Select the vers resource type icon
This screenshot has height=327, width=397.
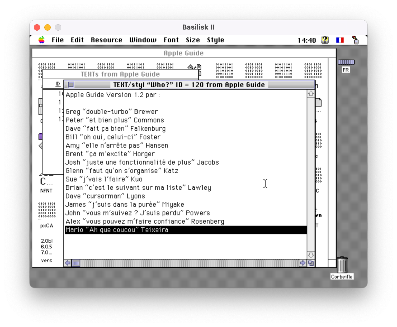point(46,250)
